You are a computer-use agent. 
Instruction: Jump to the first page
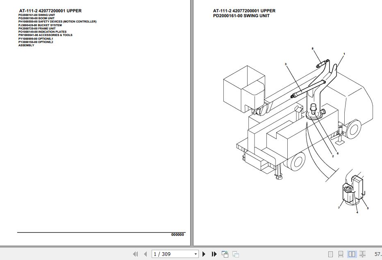click(135, 254)
